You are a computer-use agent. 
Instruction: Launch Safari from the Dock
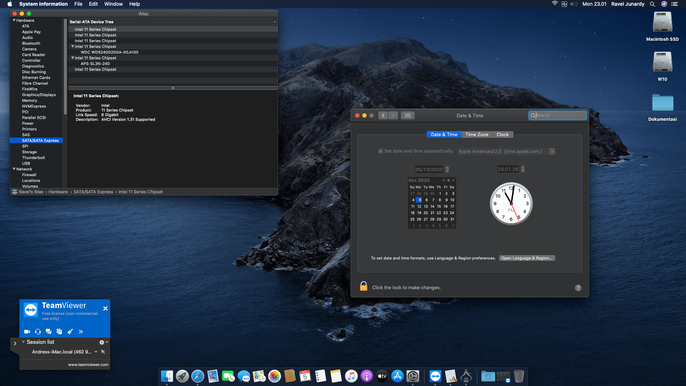[x=198, y=376]
